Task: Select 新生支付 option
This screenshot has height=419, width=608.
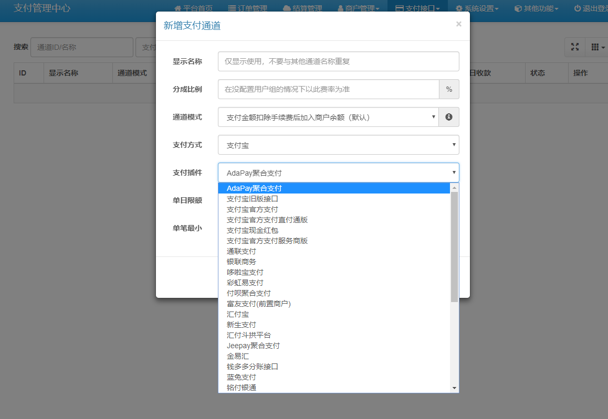Action: [334, 325]
